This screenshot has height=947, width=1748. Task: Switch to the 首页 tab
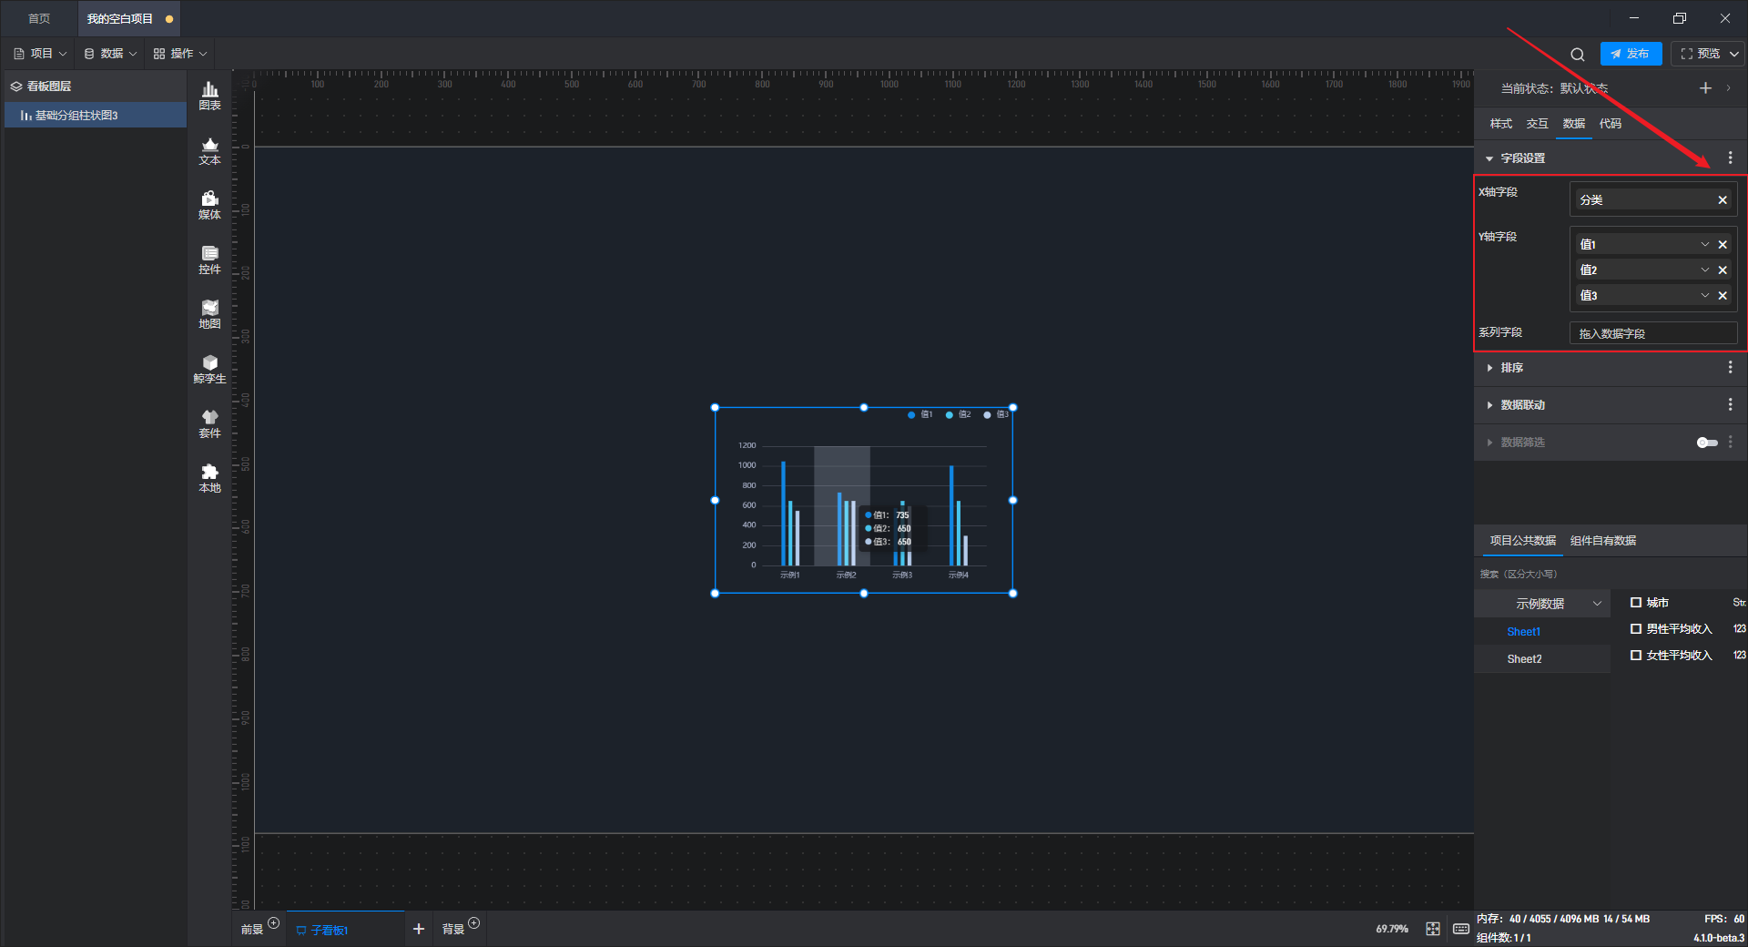point(39,18)
